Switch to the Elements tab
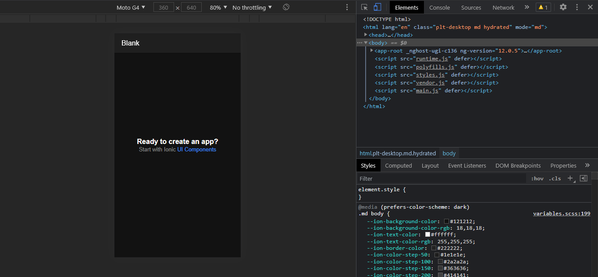 pos(407,7)
